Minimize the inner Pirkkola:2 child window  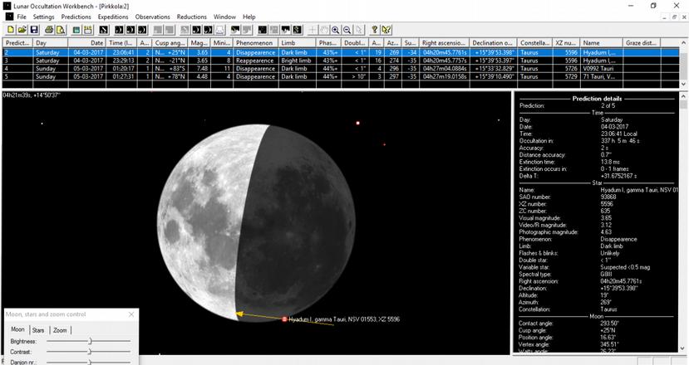666,17
